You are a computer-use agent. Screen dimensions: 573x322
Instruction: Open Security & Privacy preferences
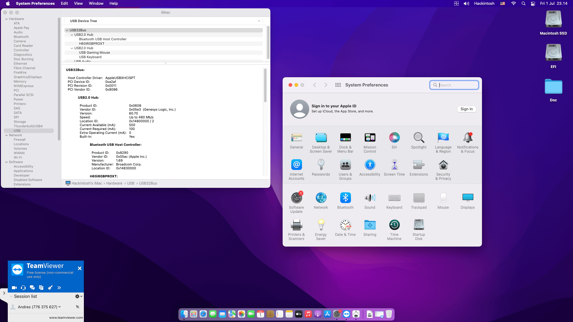click(443, 170)
